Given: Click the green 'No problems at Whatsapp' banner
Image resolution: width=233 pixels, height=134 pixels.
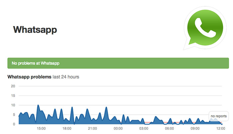Looking at the screenshot, I should coord(118,63).
